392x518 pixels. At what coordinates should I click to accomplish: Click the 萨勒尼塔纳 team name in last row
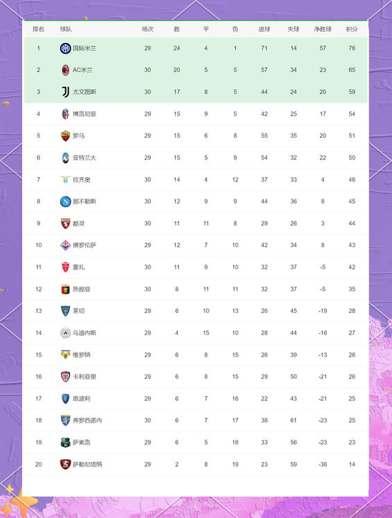(87, 464)
